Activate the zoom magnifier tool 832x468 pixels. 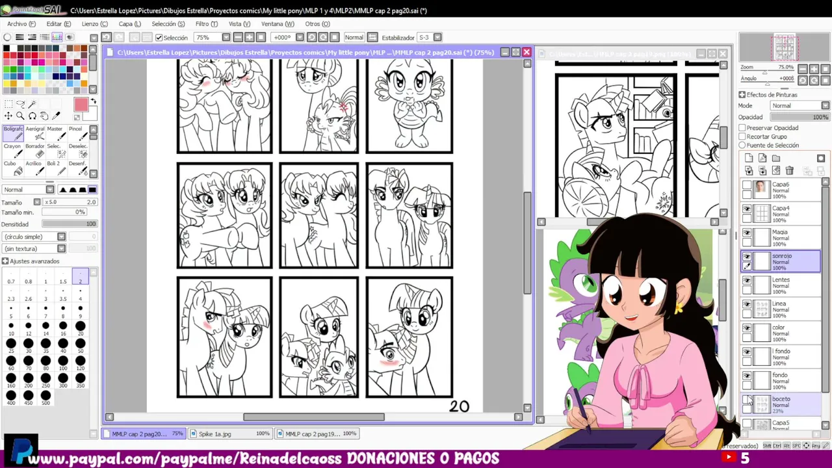click(21, 116)
